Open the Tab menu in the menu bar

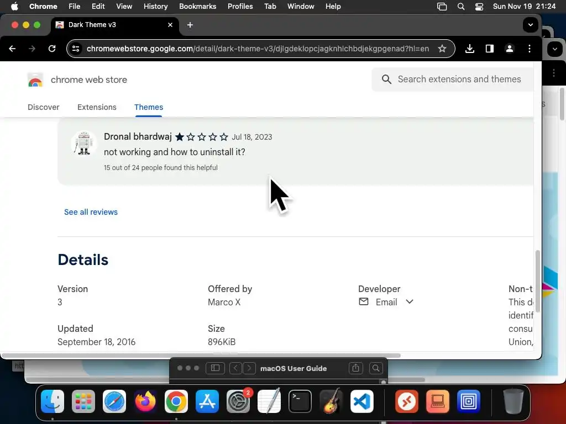pyautogui.click(x=270, y=7)
